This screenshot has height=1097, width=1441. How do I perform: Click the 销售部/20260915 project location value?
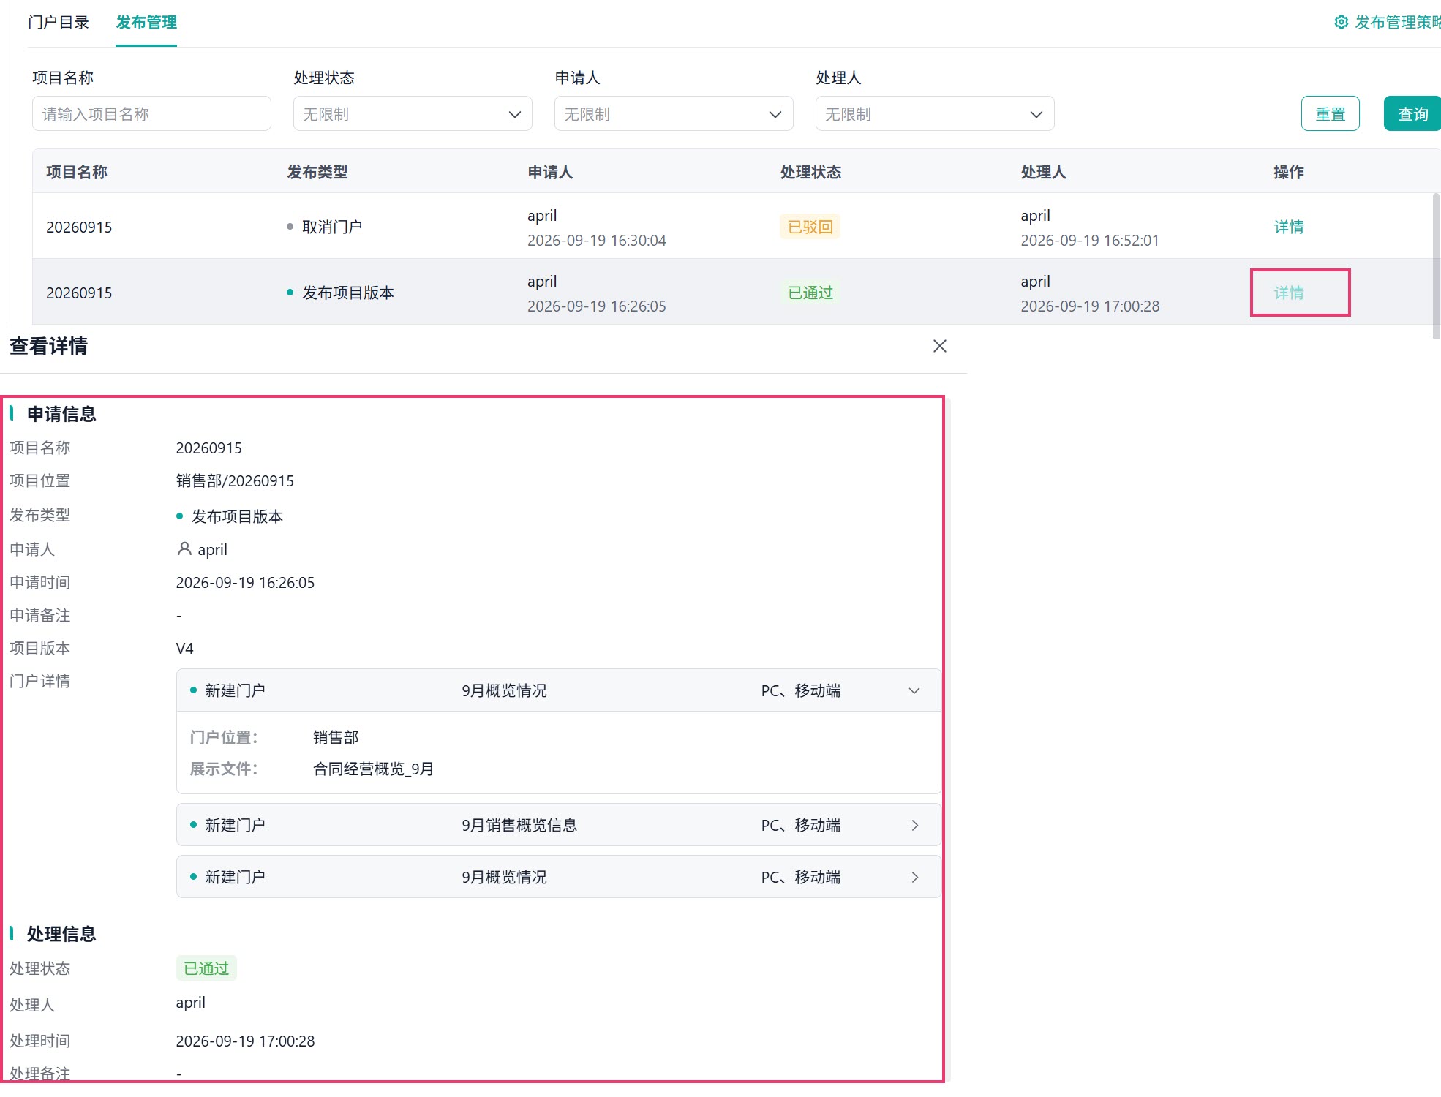click(x=235, y=480)
